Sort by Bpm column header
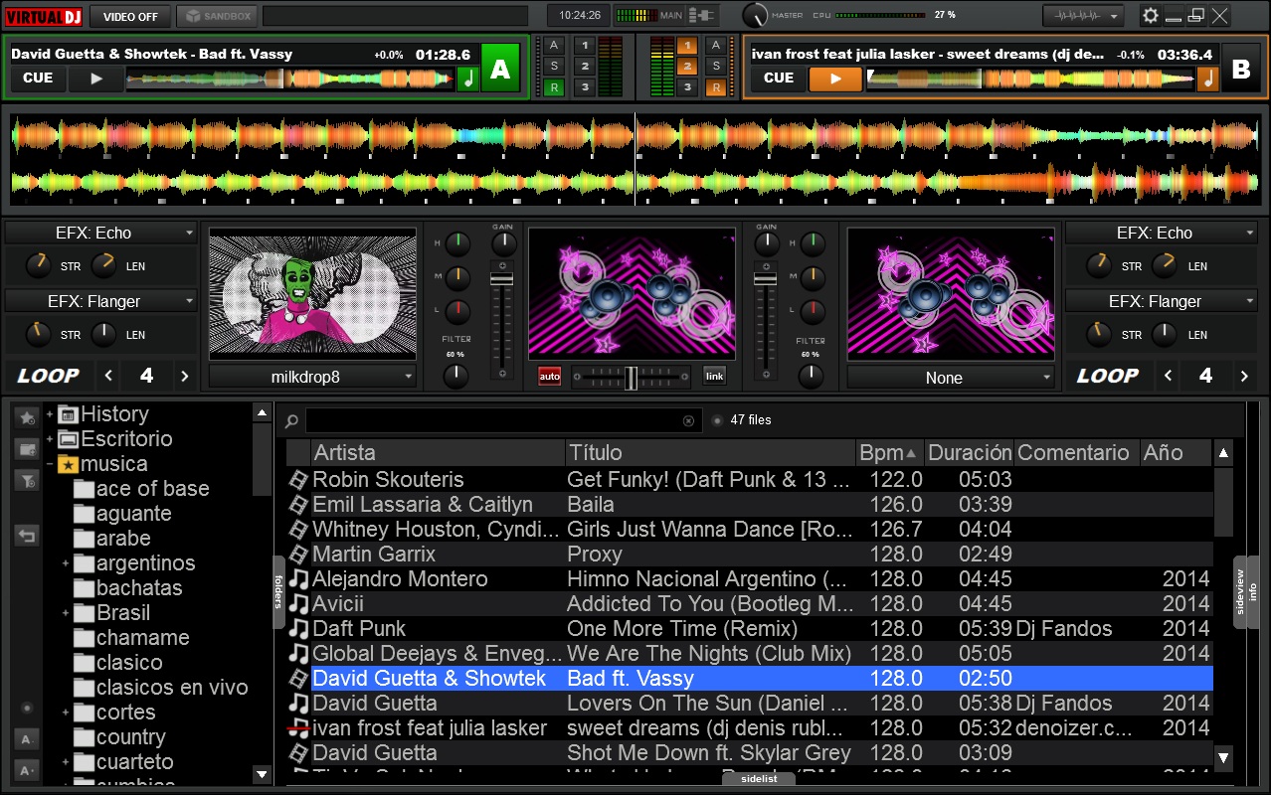This screenshot has width=1271, height=795. point(890,452)
